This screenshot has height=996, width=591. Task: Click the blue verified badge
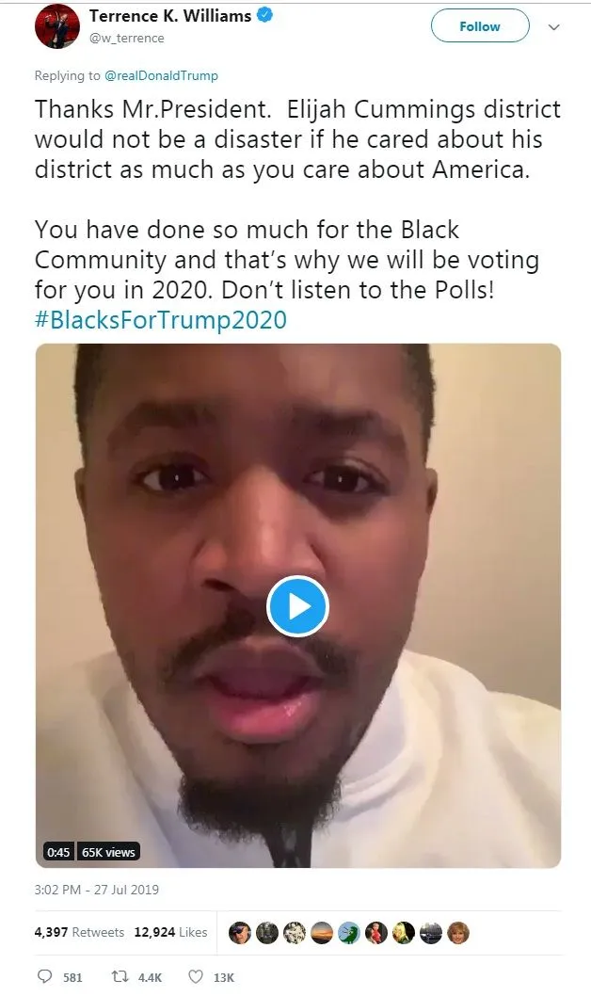(264, 15)
